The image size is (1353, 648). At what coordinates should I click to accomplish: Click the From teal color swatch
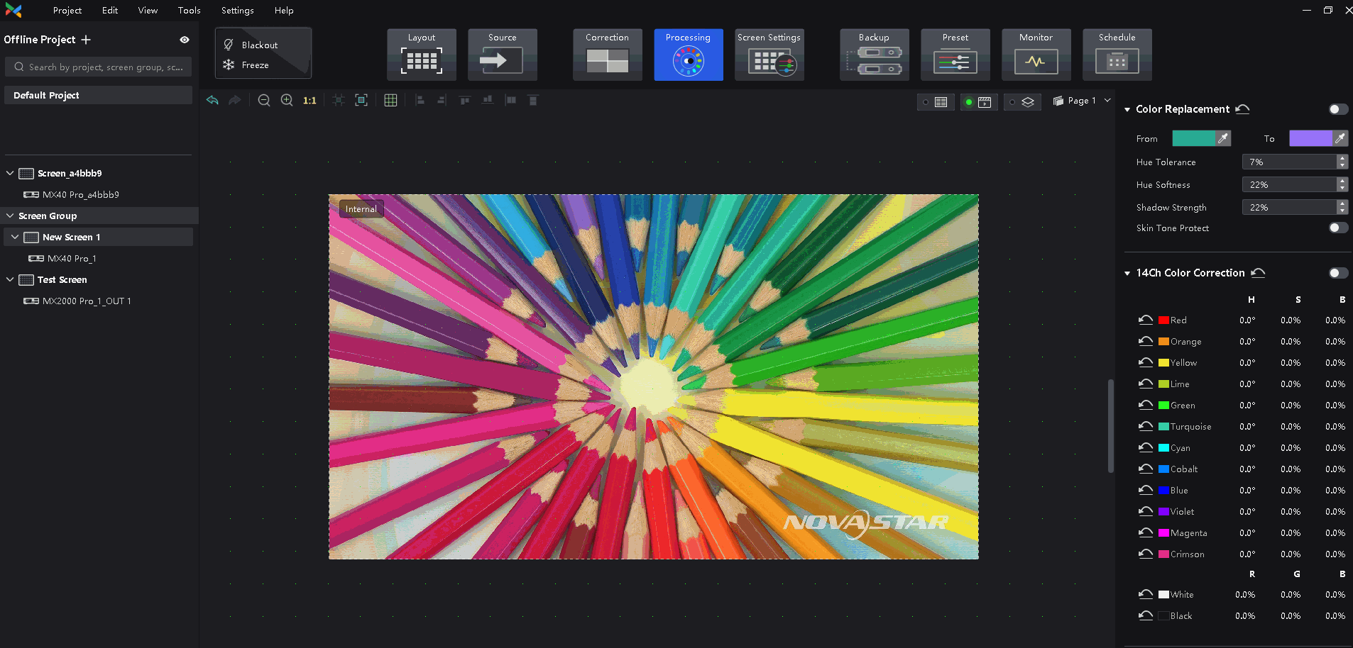[1194, 138]
